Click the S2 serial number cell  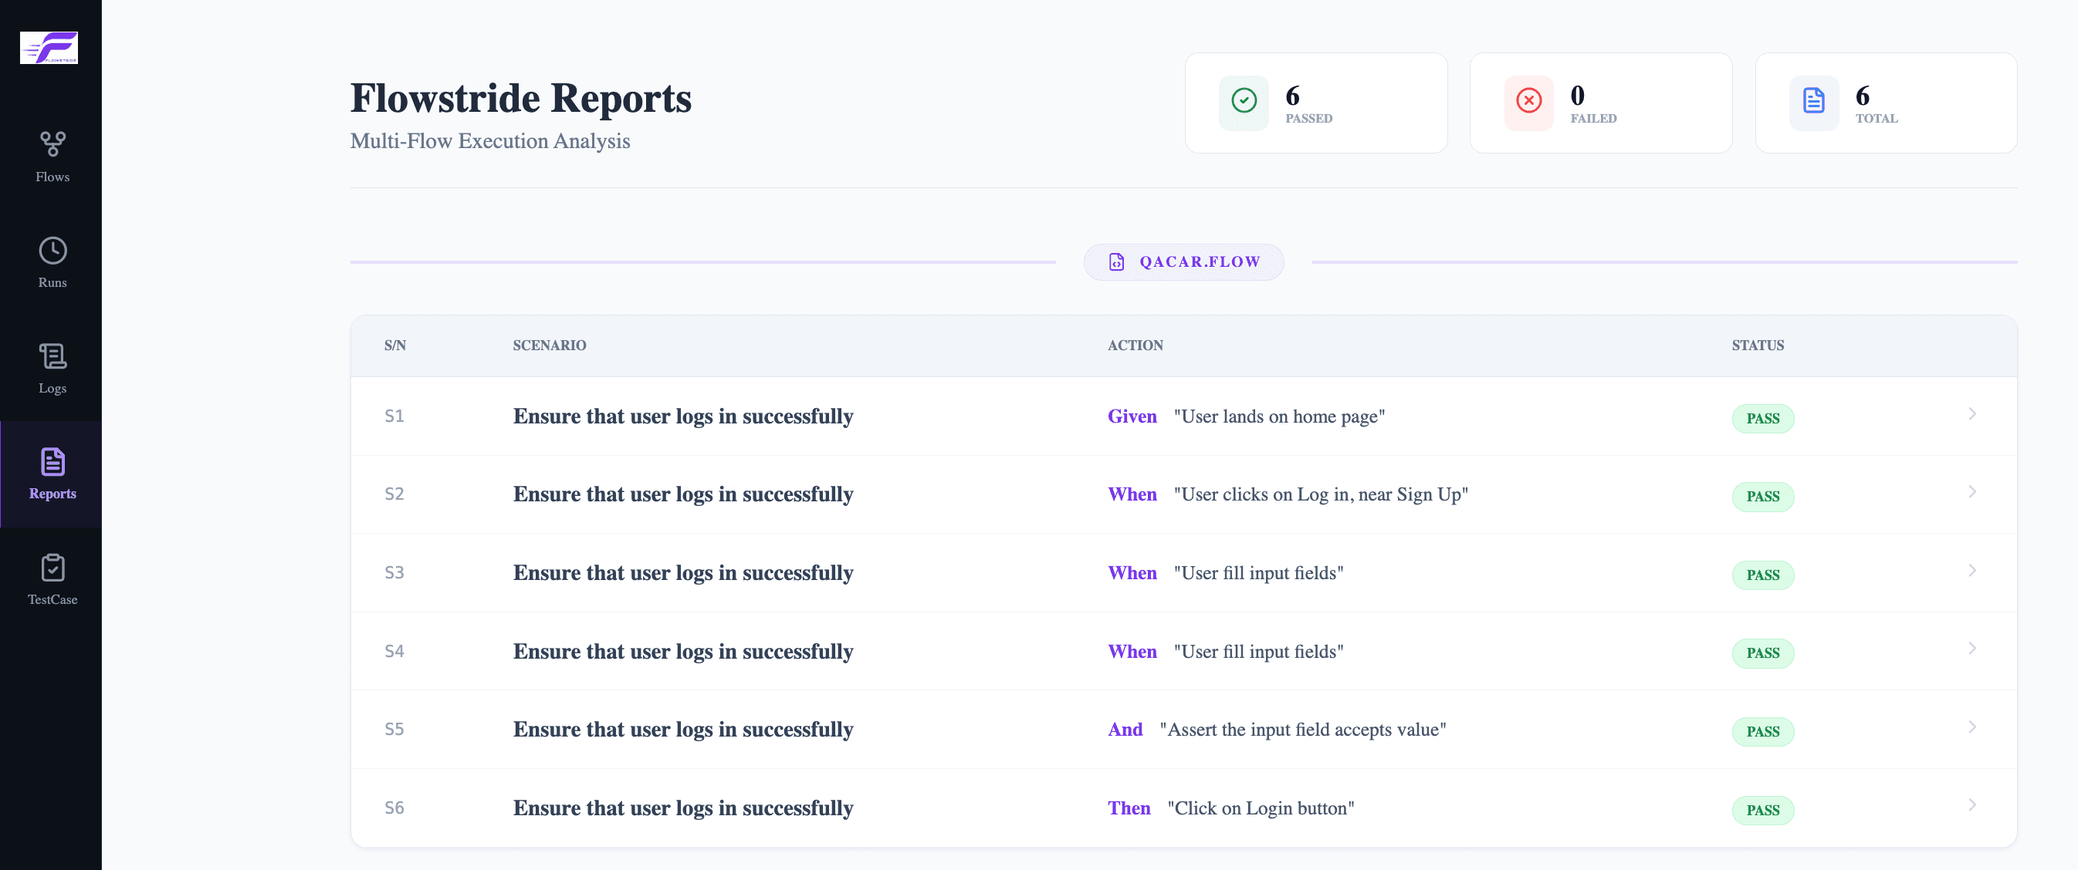pyautogui.click(x=394, y=494)
